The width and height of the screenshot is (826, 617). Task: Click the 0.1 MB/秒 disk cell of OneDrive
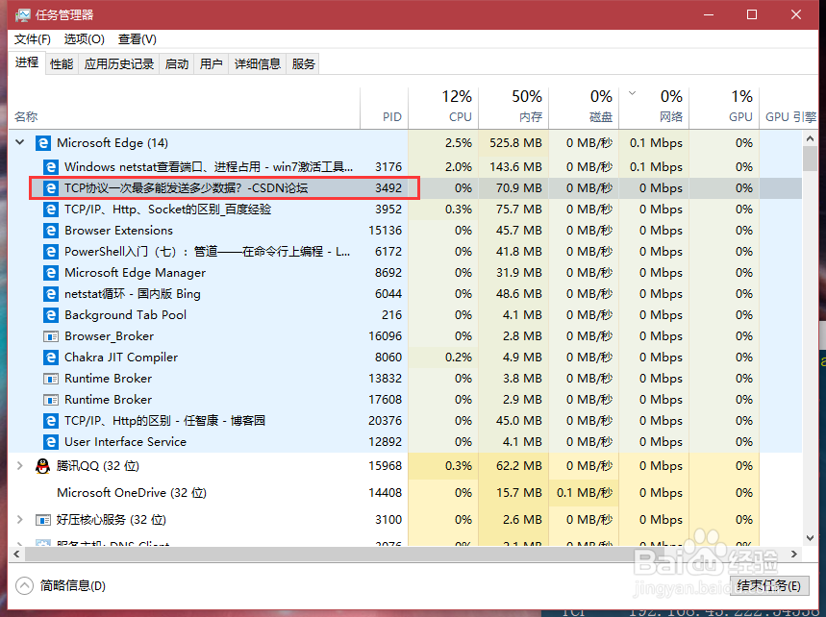click(x=585, y=493)
